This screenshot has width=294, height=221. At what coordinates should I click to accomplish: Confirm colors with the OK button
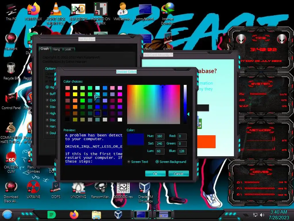pyautogui.click(x=155, y=174)
